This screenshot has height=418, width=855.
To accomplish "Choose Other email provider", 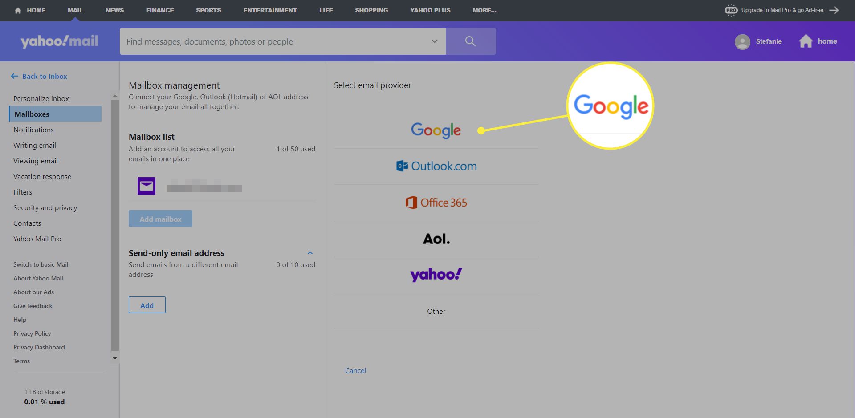I will [x=436, y=311].
